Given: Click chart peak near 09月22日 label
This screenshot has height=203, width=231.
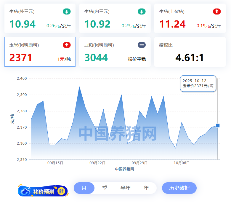Looking at the screenshot, I should 103,110.
